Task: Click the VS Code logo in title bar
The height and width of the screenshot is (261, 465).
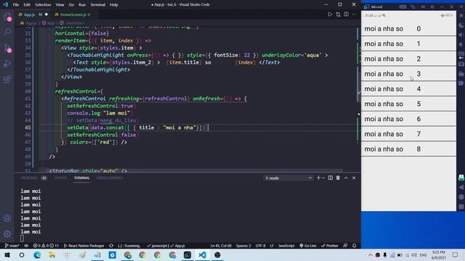Action: 5,4
